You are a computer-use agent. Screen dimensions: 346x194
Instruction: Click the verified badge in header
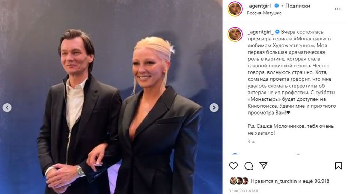(x=276, y=6)
